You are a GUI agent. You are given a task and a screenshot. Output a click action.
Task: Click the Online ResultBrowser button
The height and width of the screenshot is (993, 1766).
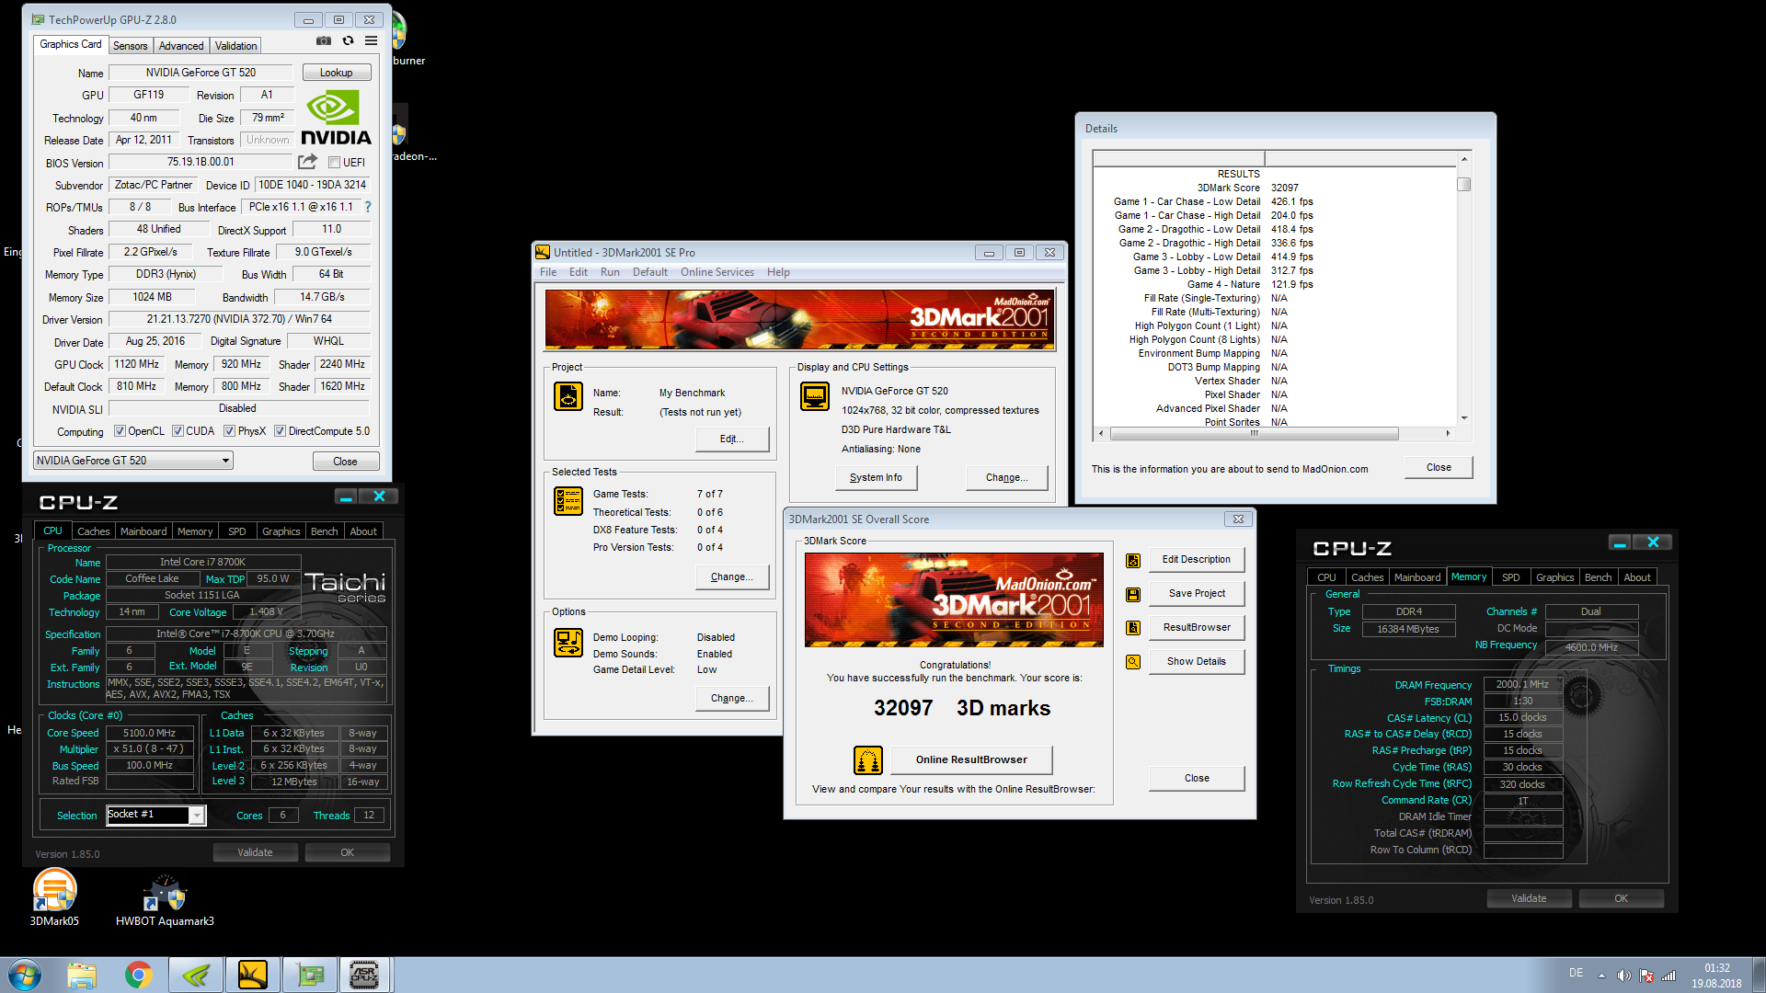[x=971, y=760]
